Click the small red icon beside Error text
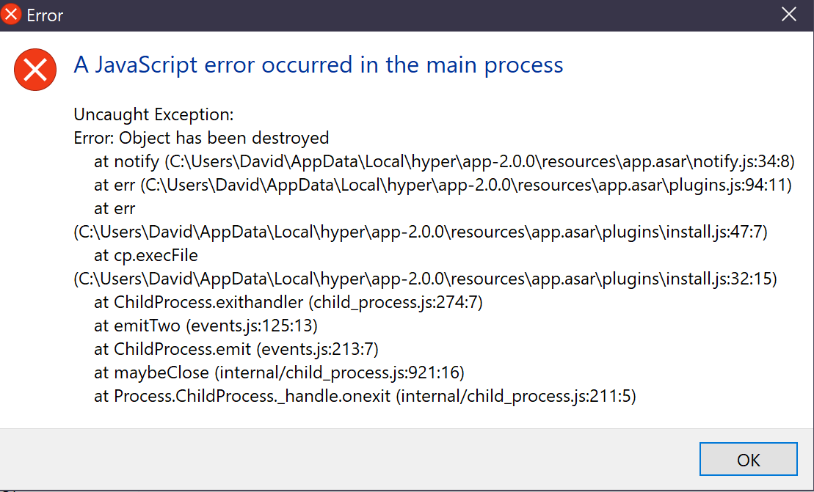Viewport: 814px width, 492px height. click(10, 14)
